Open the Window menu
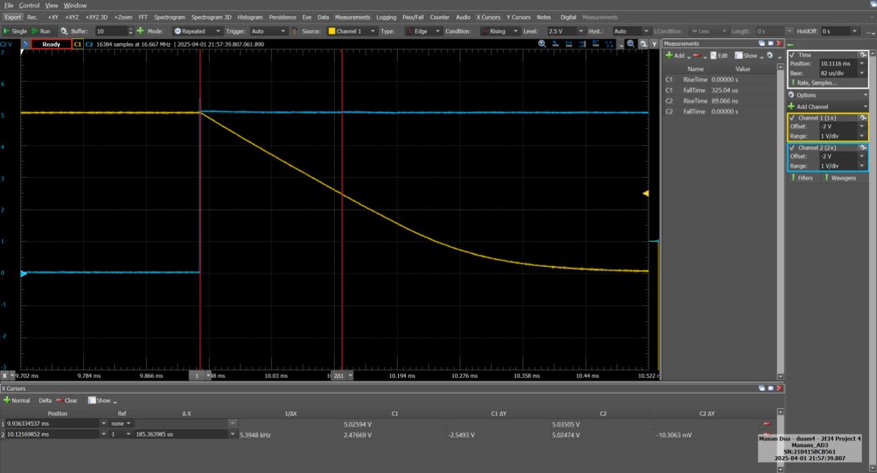The width and height of the screenshot is (877, 473). coord(74,5)
